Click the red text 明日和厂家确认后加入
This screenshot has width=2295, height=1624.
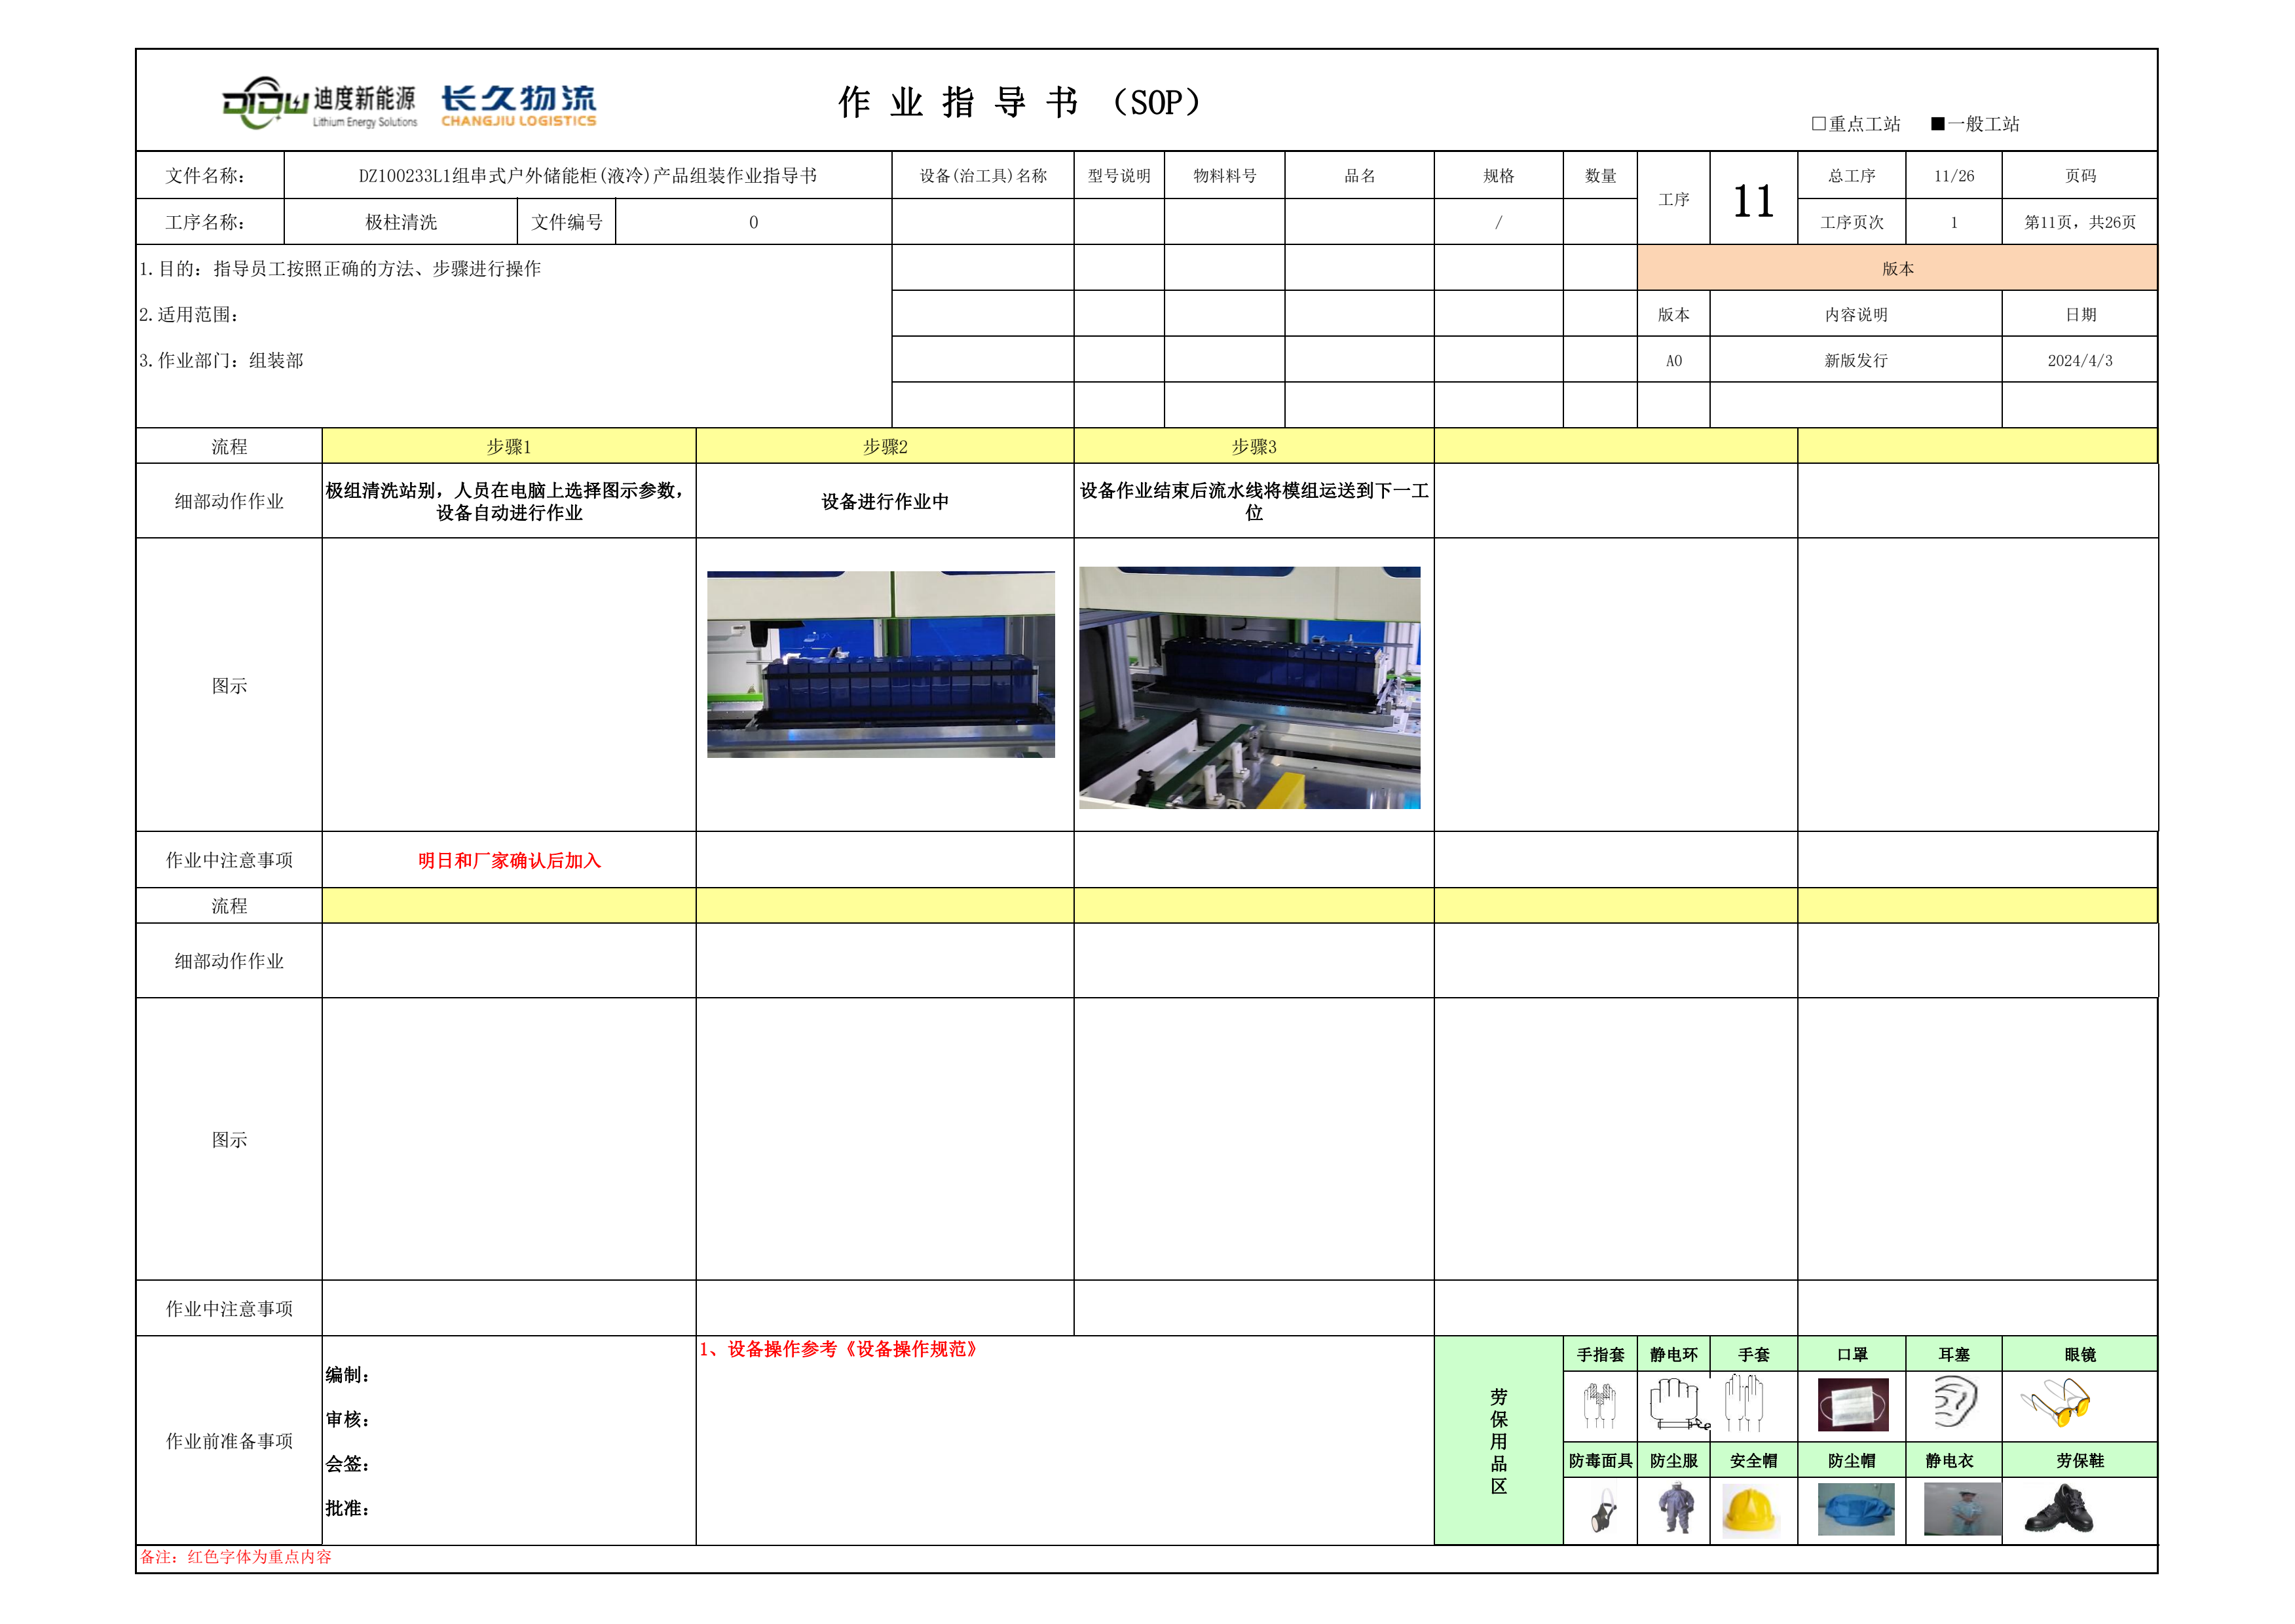509,860
